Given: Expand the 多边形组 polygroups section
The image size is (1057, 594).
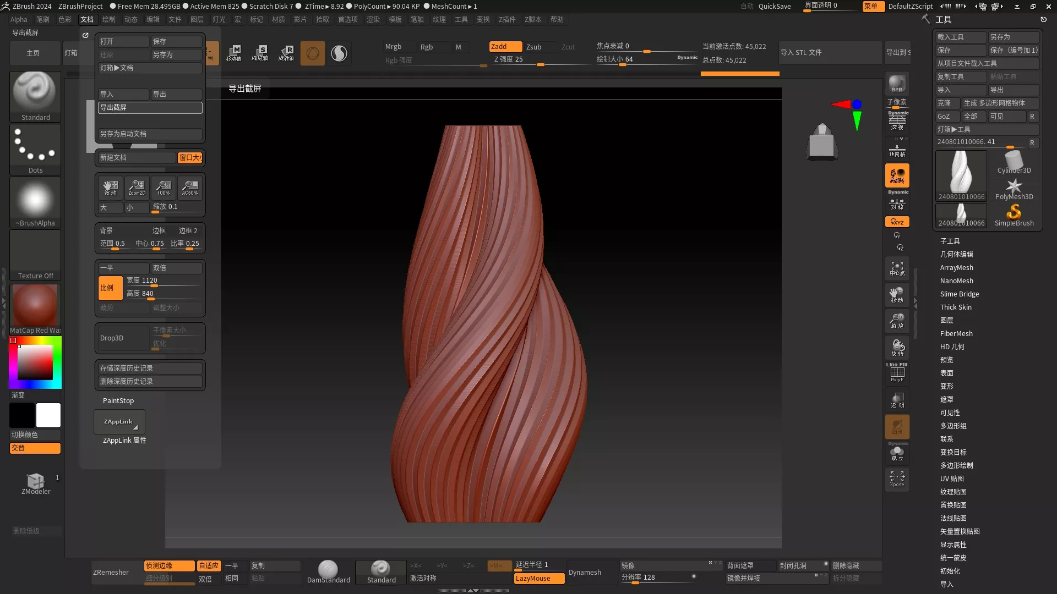Looking at the screenshot, I should (x=954, y=426).
